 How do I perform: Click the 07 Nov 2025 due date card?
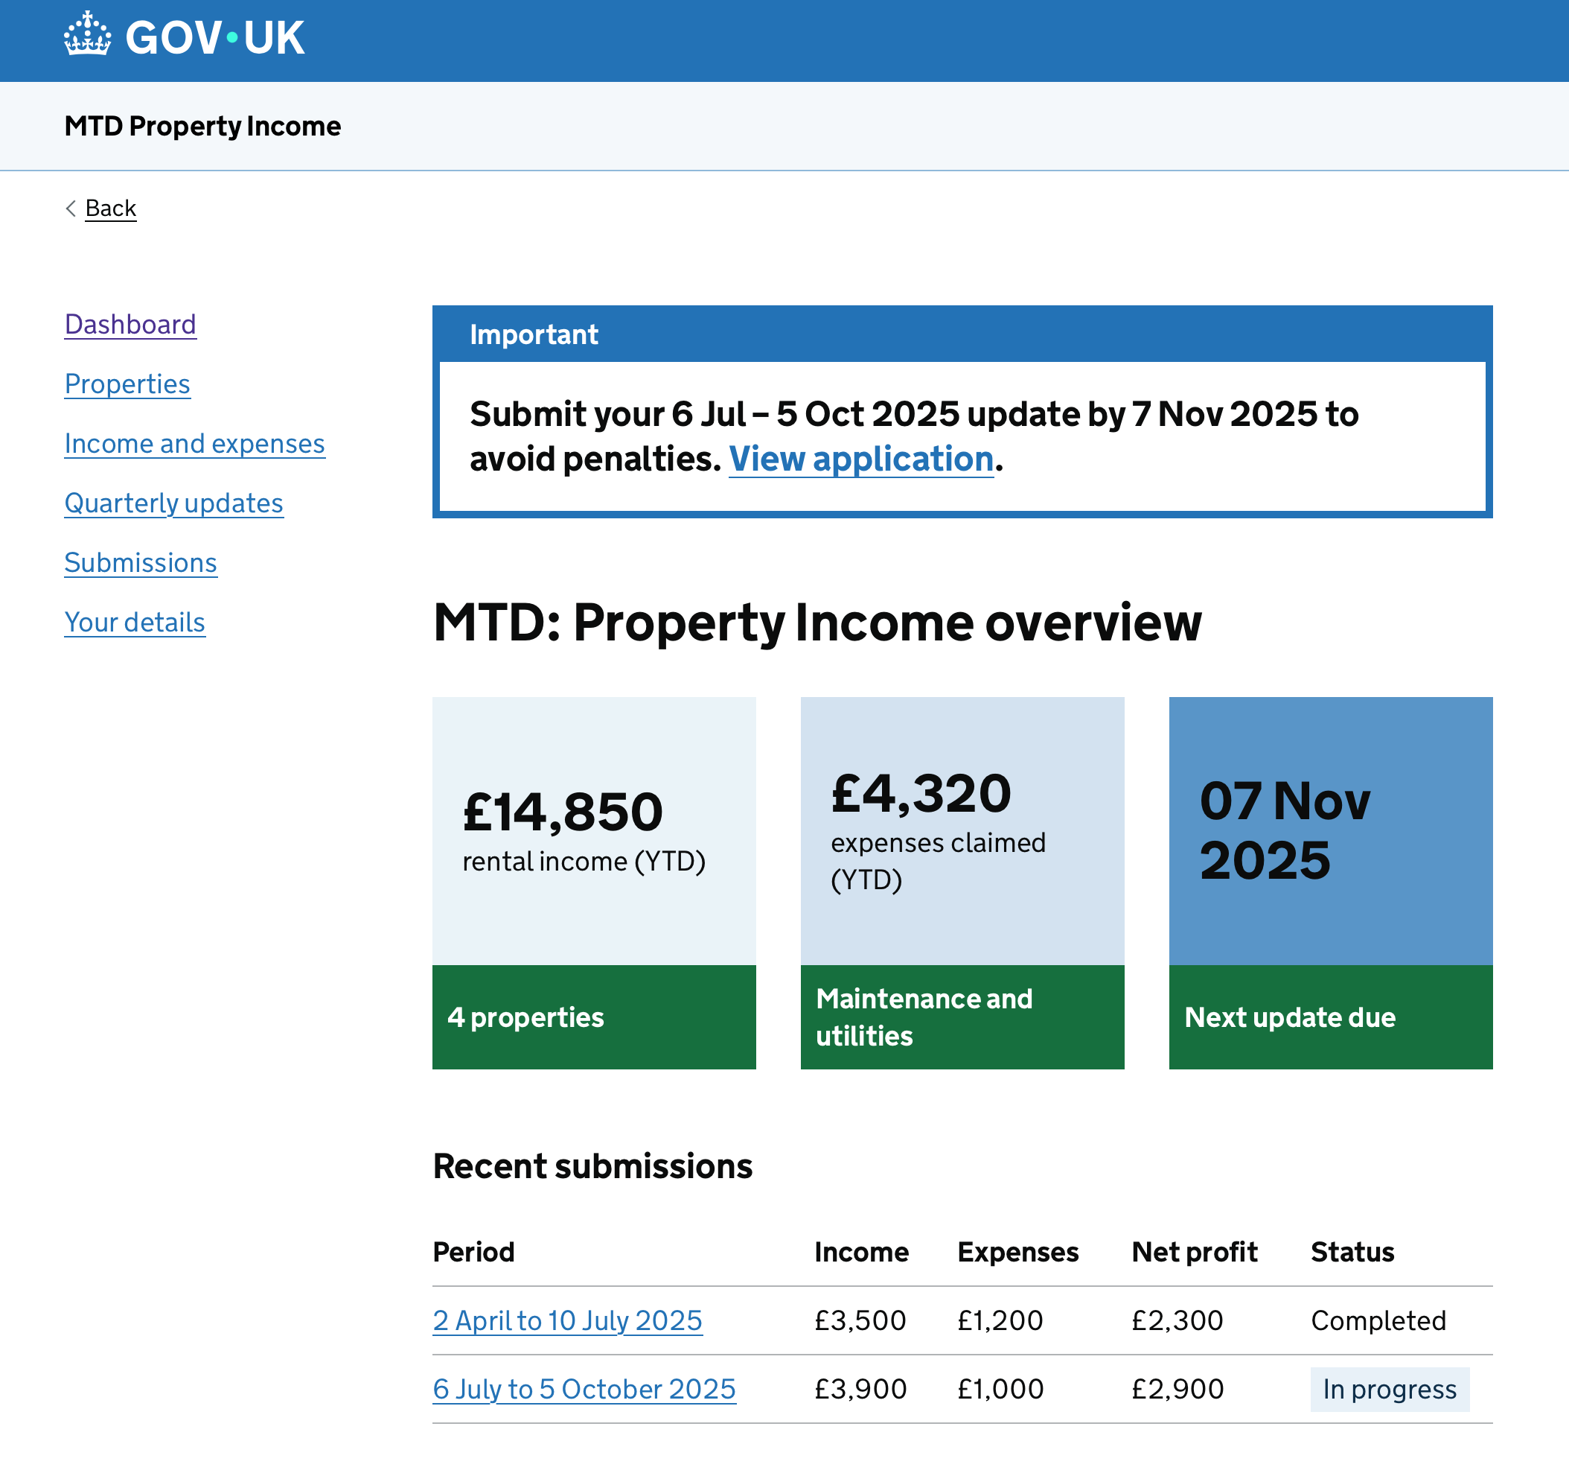tap(1331, 830)
